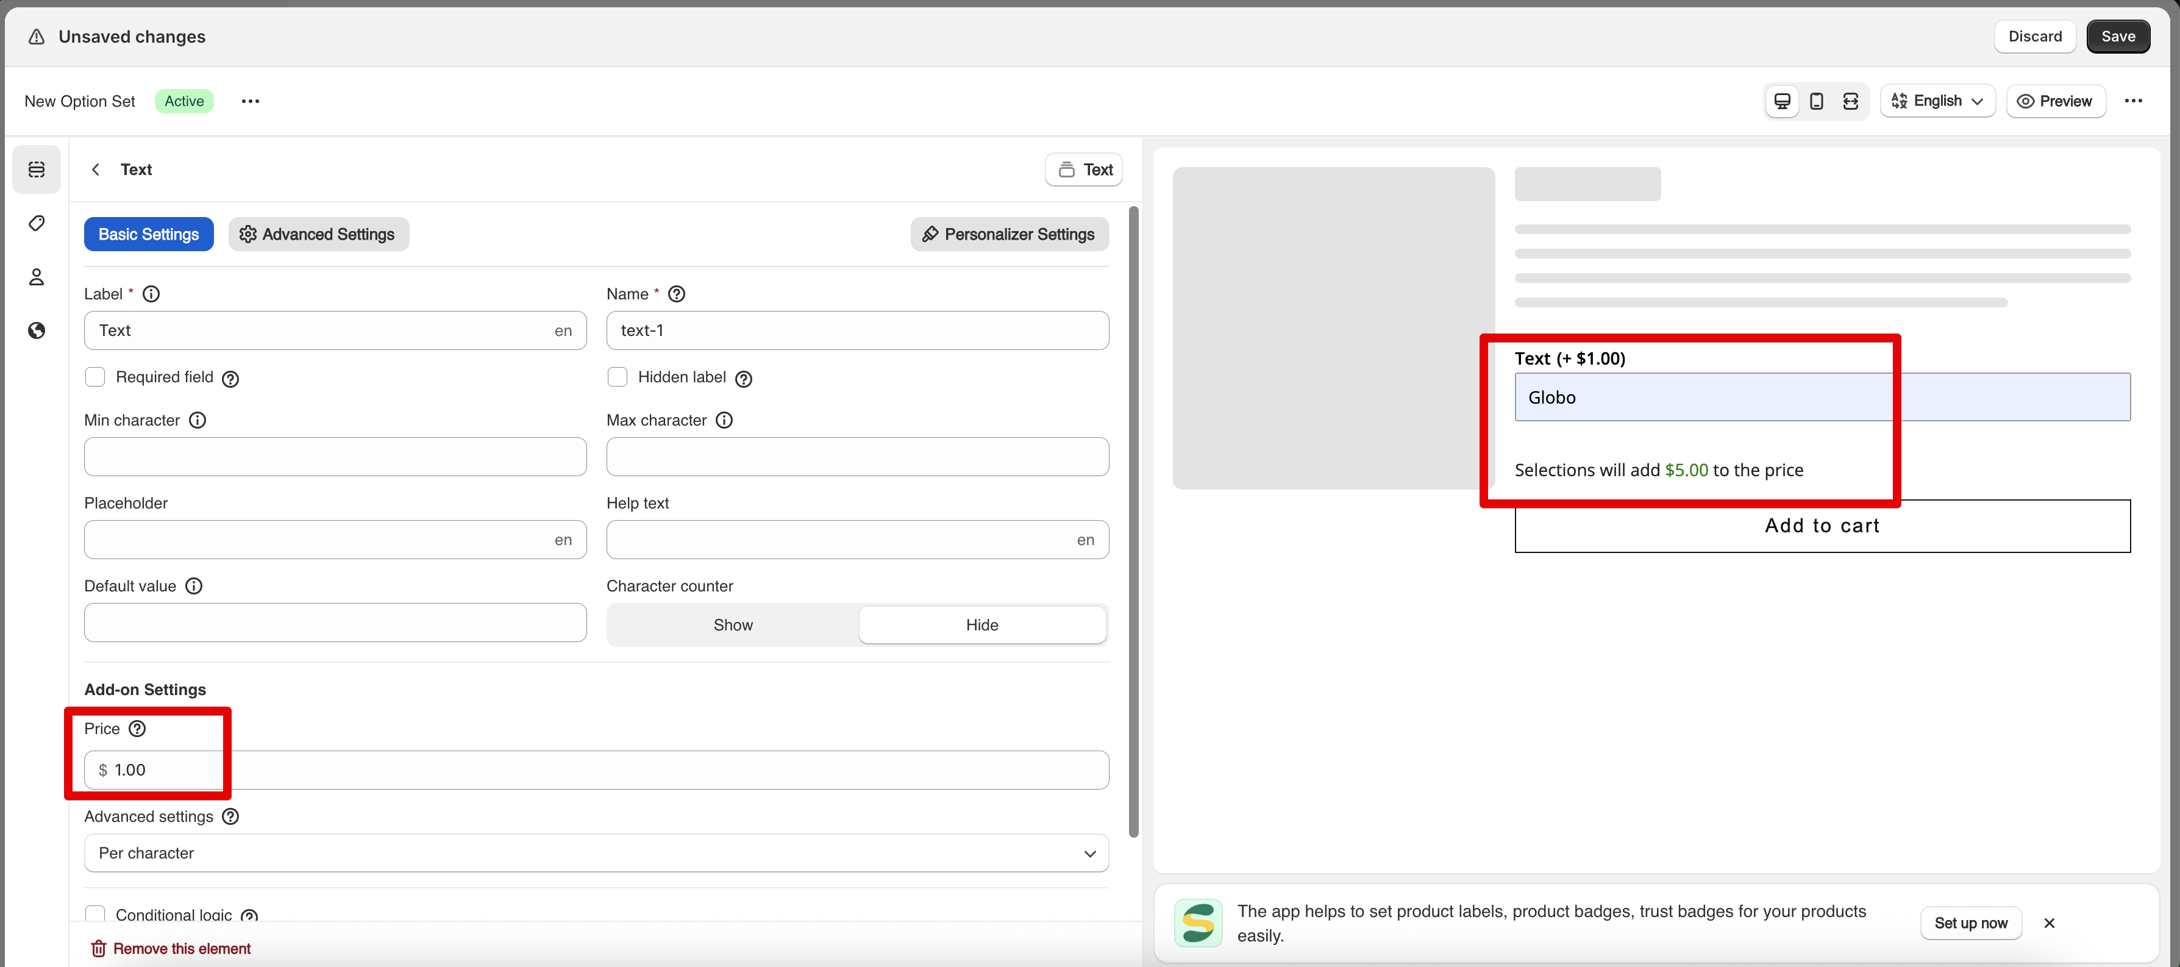Open Personalizer Settings tab
Viewport: 2180px width, 967px height.
(1009, 234)
